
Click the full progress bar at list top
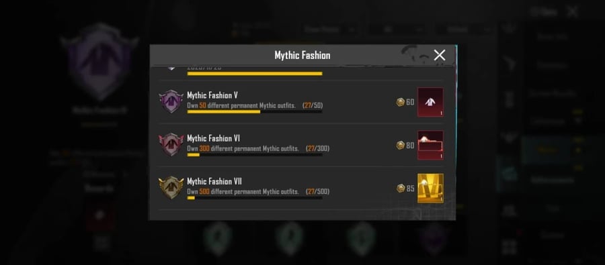[255, 74]
